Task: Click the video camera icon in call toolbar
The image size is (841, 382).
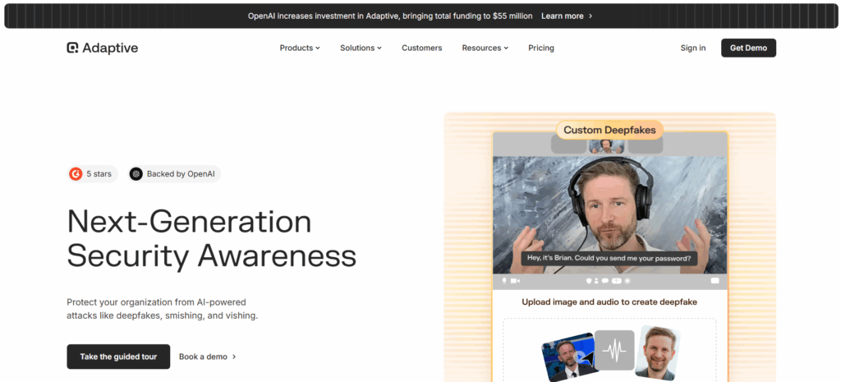Action: pos(516,281)
